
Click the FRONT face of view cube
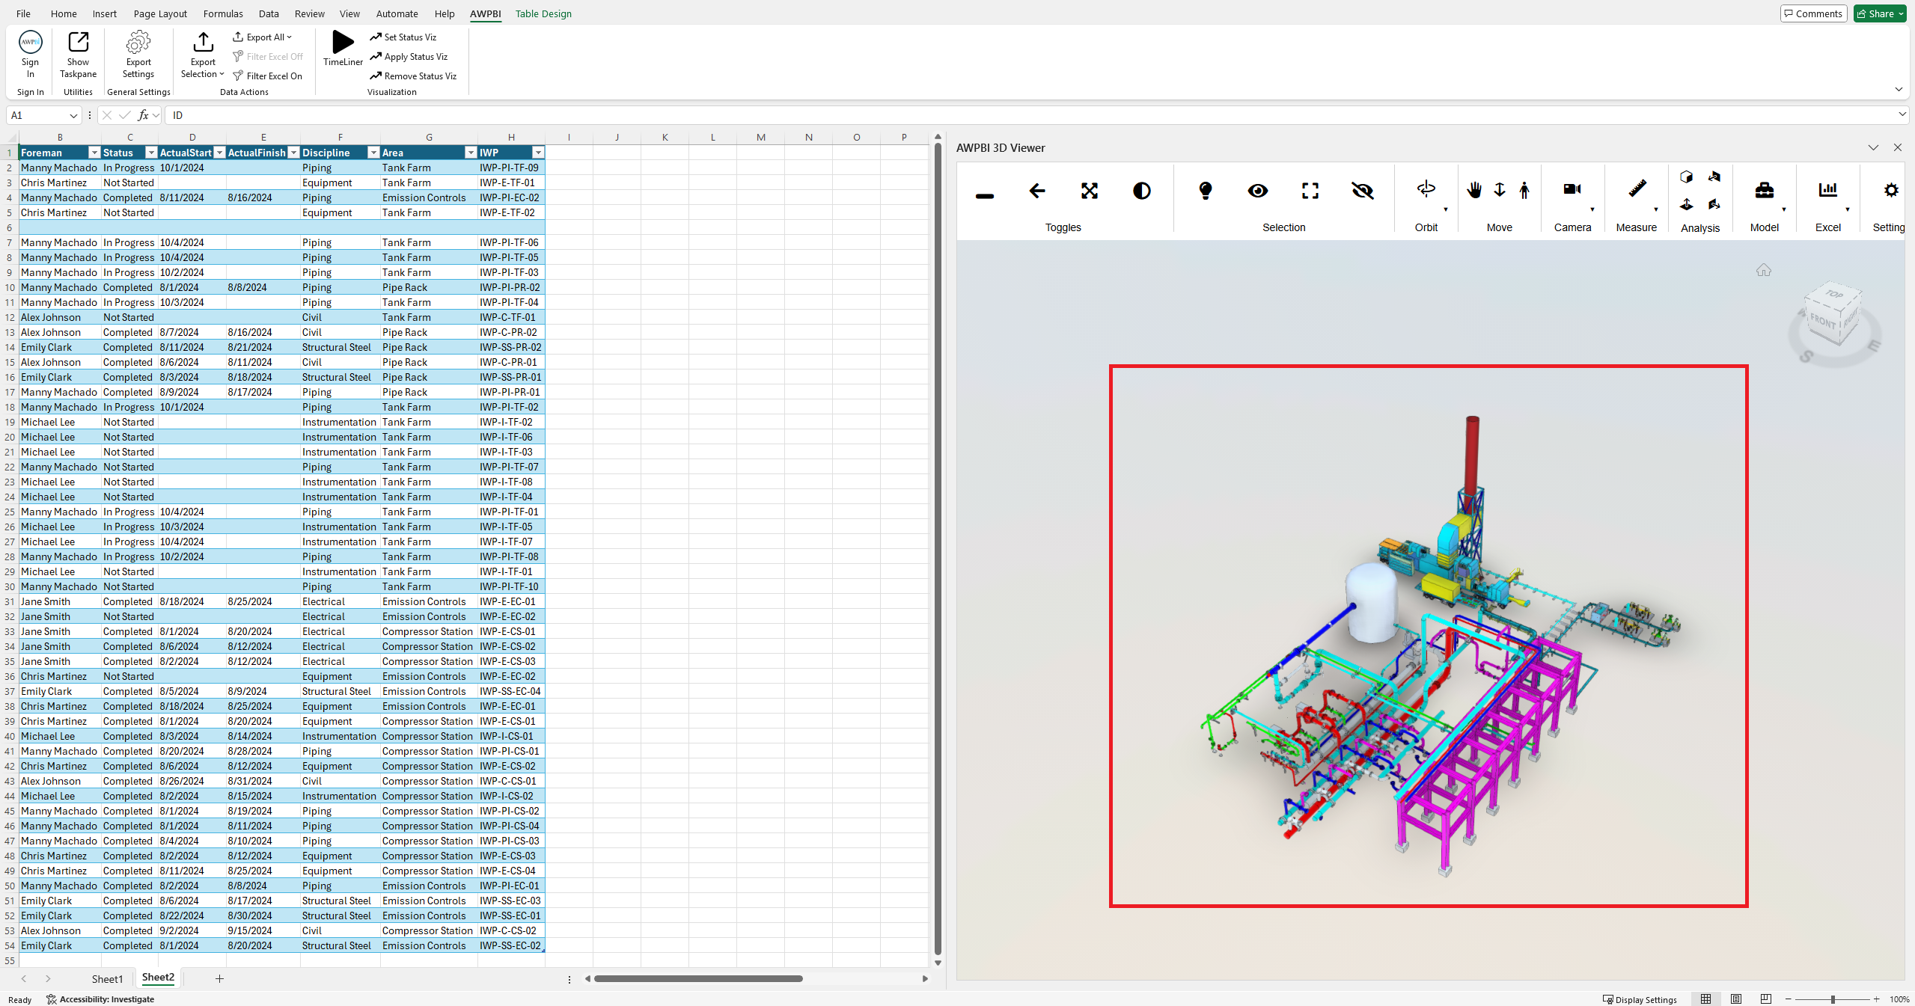point(1823,322)
